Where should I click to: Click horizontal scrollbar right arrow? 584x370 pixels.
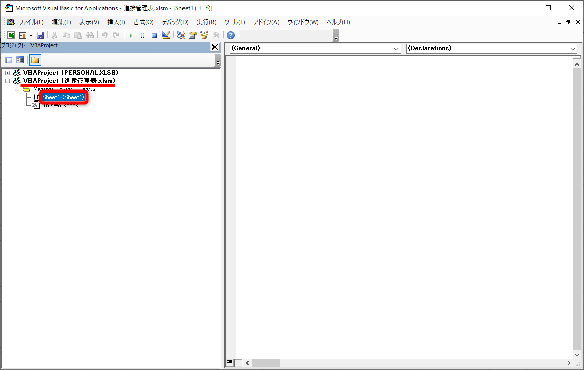point(569,363)
